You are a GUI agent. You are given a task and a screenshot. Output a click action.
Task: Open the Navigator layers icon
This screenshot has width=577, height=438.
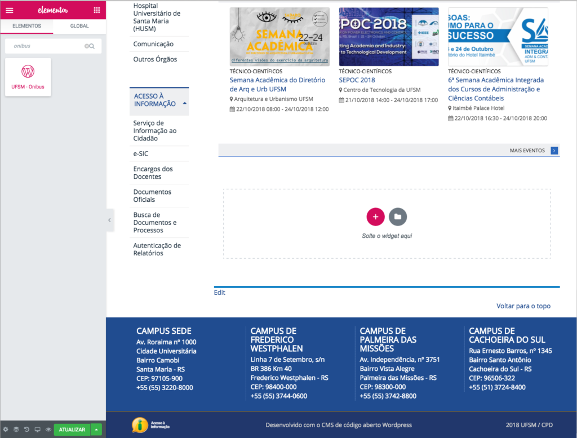(x=16, y=430)
